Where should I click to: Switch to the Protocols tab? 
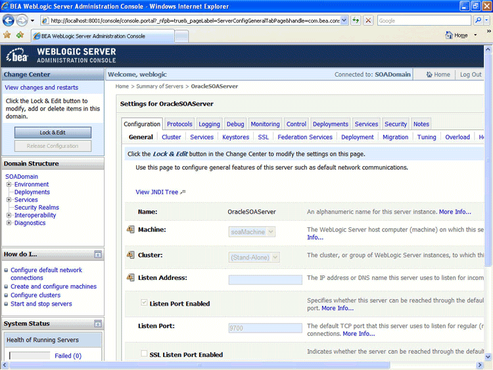click(x=179, y=124)
